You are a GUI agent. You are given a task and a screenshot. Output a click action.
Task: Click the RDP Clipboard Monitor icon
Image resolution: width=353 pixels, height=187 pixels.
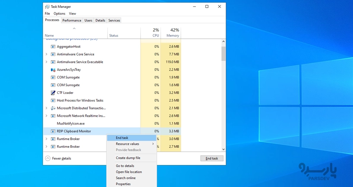pos(53,131)
